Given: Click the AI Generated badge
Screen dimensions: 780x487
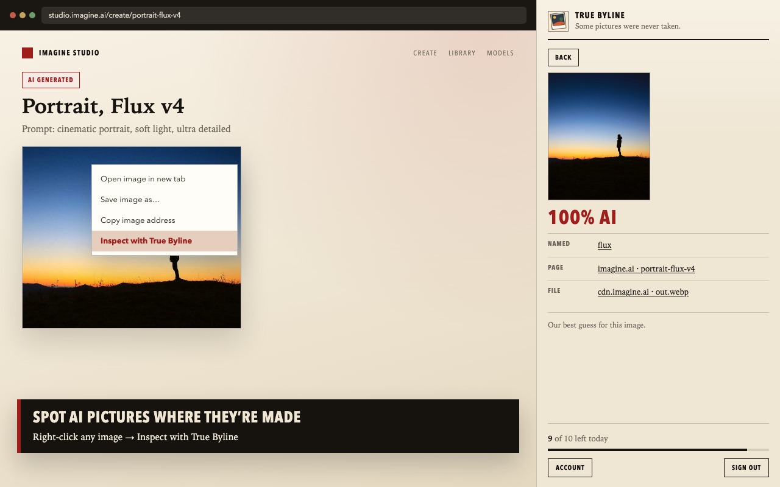Looking at the screenshot, I should click(x=51, y=80).
